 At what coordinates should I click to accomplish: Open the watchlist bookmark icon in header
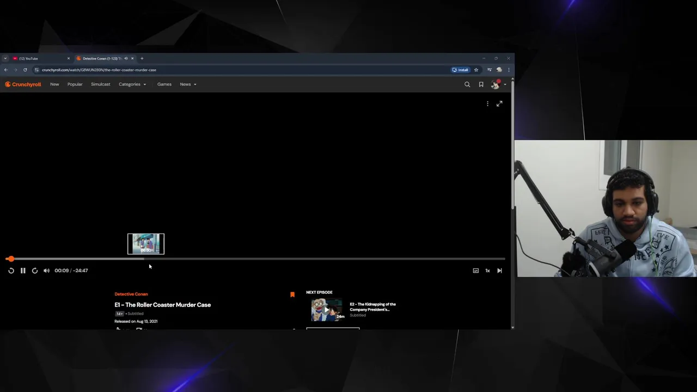(x=481, y=84)
